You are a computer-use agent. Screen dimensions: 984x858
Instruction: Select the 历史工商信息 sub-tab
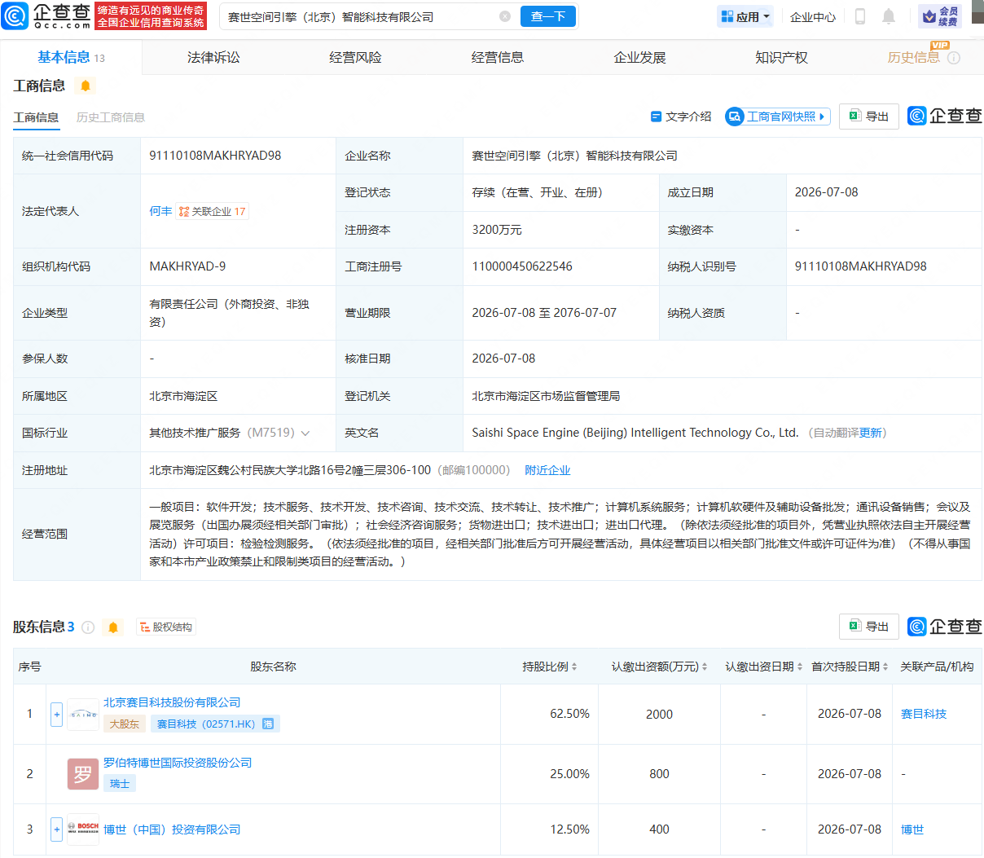(x=111, y=117)
